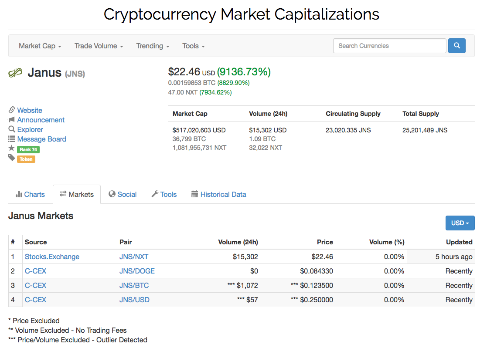
Task: Open the Market Cap dropdown menu
Action: click(x=40, y=46)
